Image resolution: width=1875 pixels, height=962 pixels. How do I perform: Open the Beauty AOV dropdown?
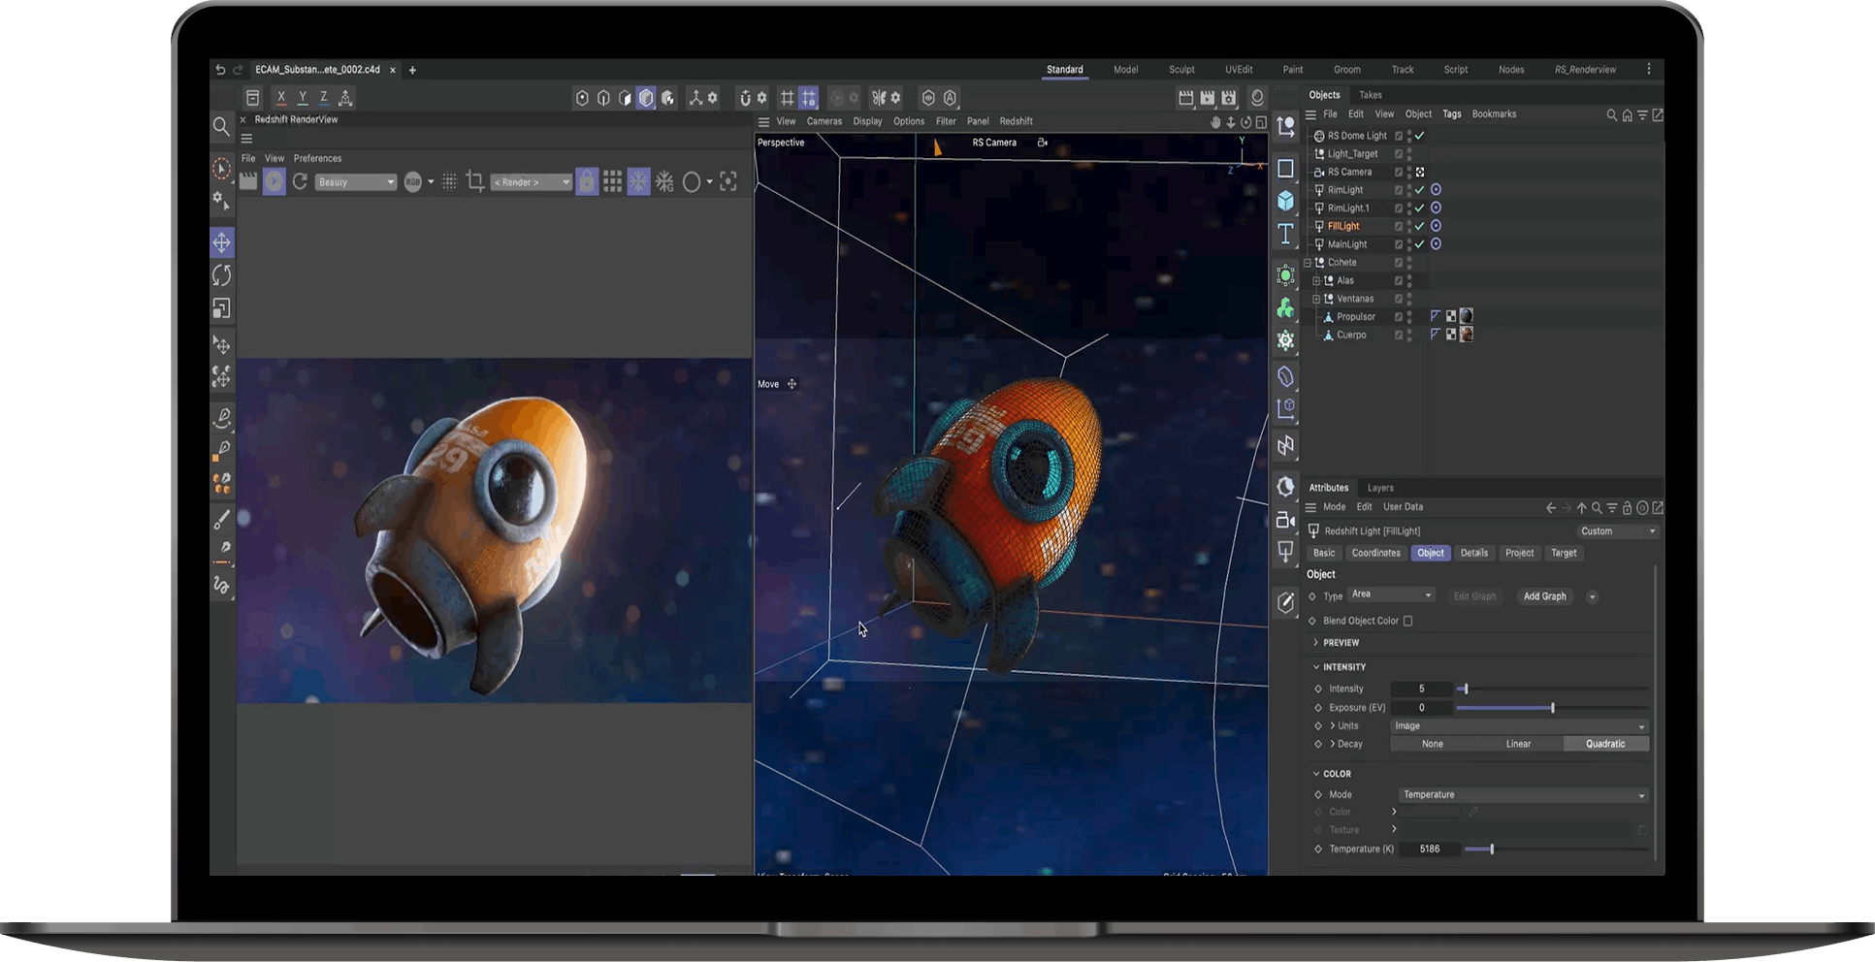pyautogui.click(x=356, y=182)
